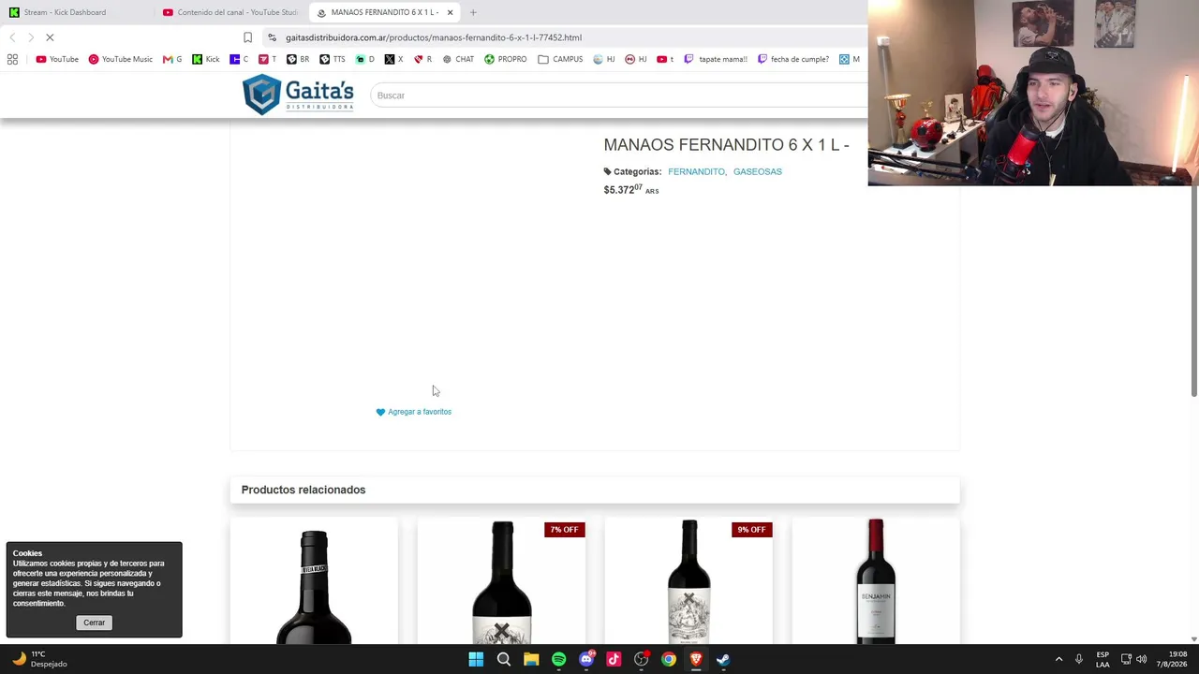Focus the Buscar search field

tap(619, 95)
